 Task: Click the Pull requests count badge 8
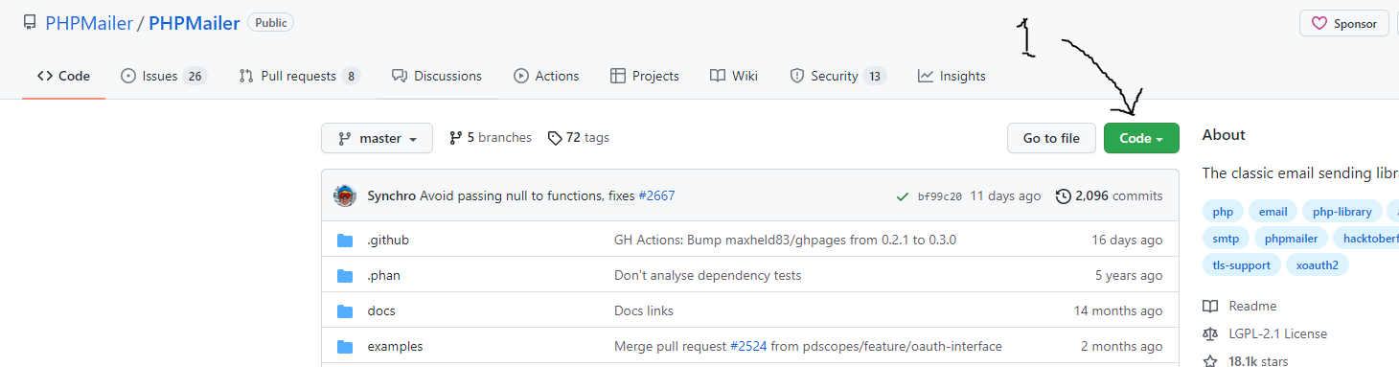pyautogui.click(x=352, y=76)
